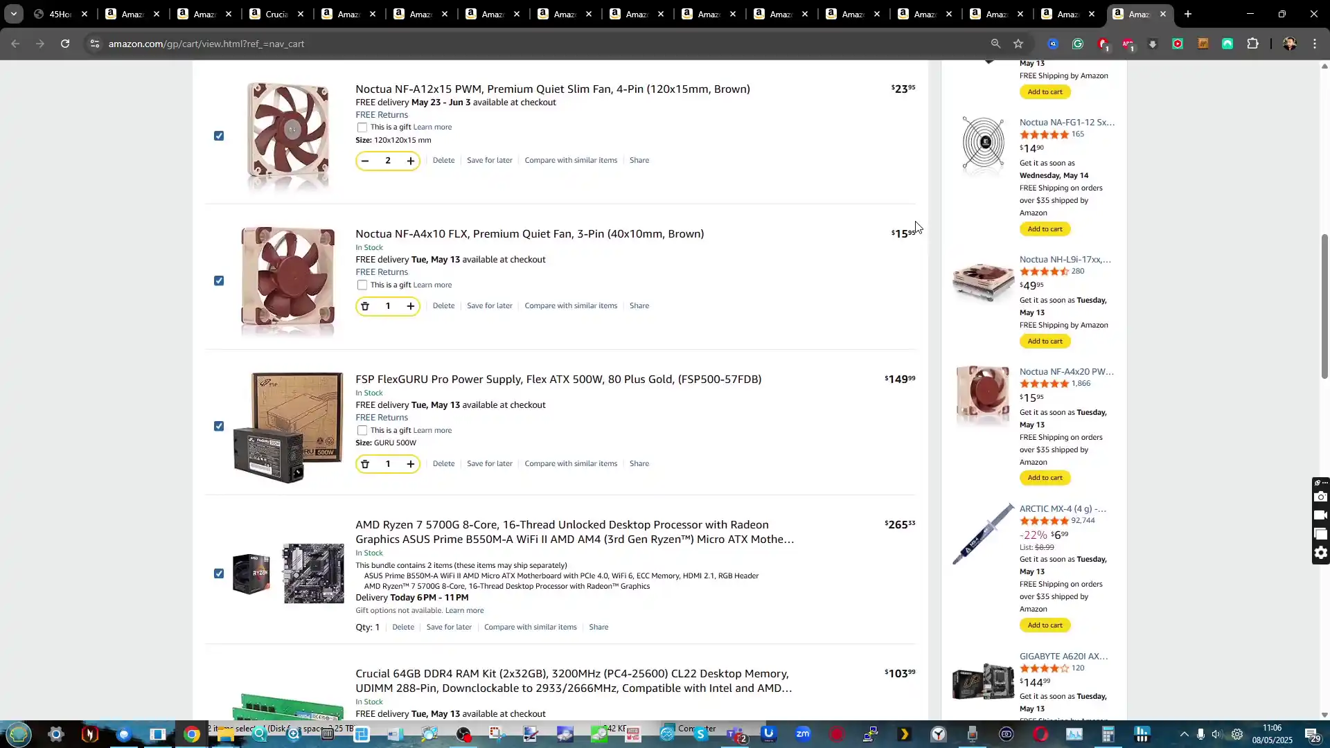Viewport: 1330px width, 748px height.
Task: Increase Noctua NF-A4x10 FLX quantity with plus
Action: pos(411,306)
